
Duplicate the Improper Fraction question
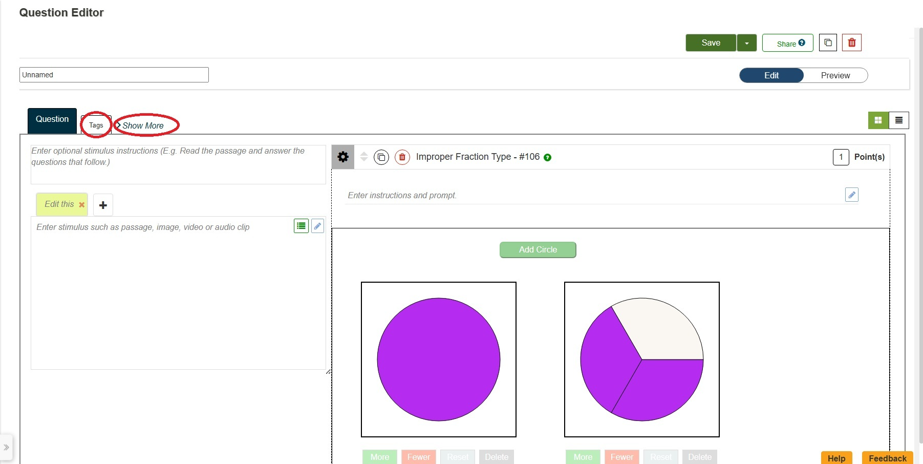tap(381, 157)
